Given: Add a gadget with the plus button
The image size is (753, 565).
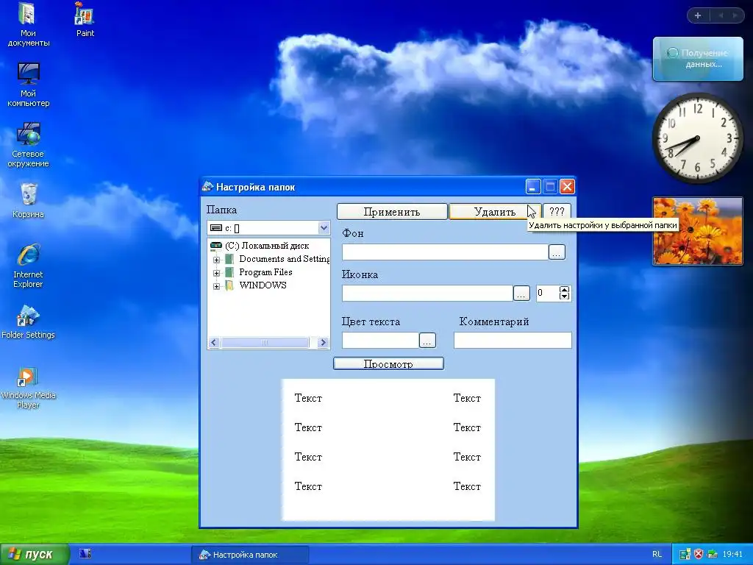Looking at the screenshot, I should 698,15.
